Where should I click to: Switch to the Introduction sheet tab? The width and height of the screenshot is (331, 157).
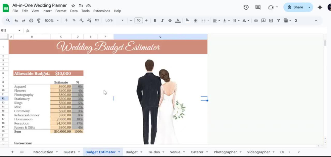click(x=43, y=152)
